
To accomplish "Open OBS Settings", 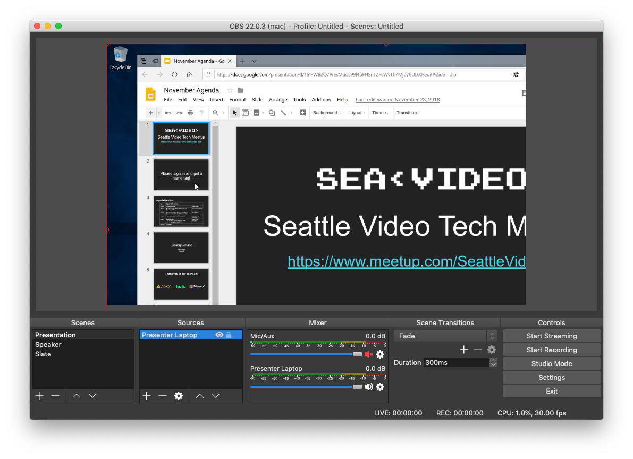I will point(552,378).
